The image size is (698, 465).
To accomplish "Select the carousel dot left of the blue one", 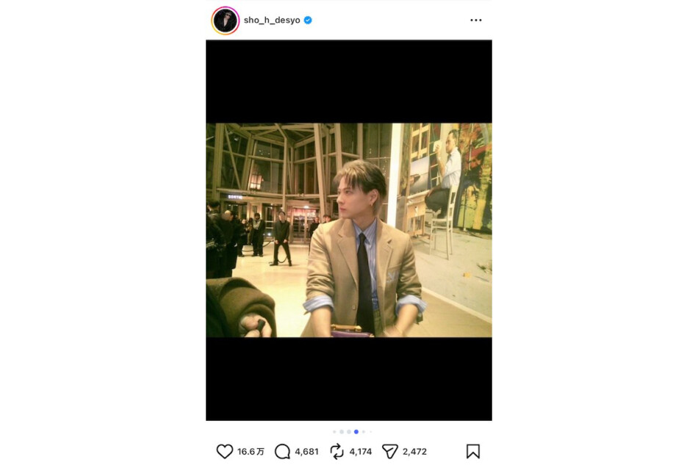I will (x=349, y=432).
